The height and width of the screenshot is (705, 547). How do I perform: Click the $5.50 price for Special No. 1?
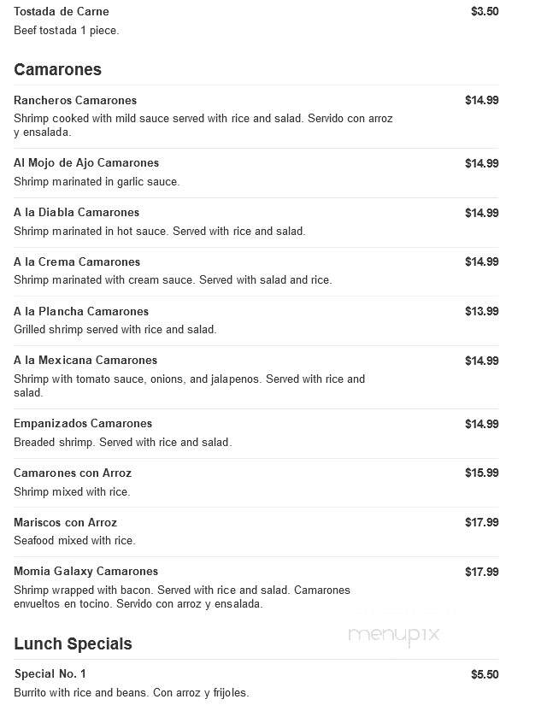tap(485, 674)
